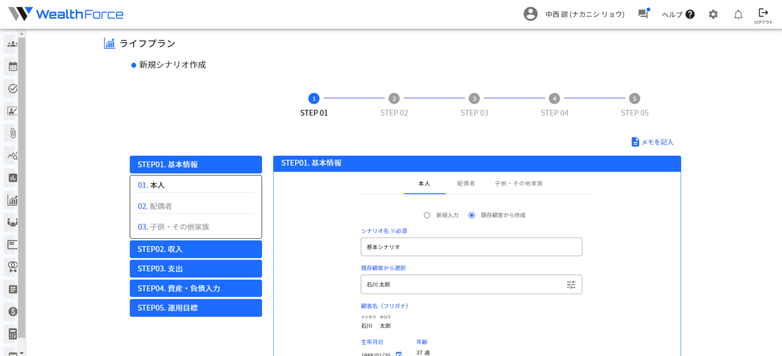Viewport: 782px width, 356px height.
Task: Open the contact card icon in sidebar
Action: [12, 111]
